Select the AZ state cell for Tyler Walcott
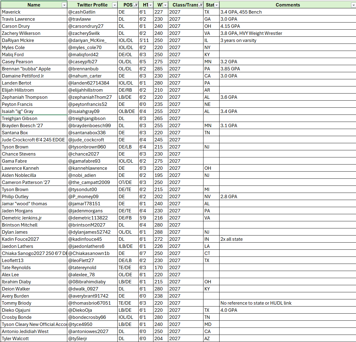The image size is (356, 342). coord(211,339)
